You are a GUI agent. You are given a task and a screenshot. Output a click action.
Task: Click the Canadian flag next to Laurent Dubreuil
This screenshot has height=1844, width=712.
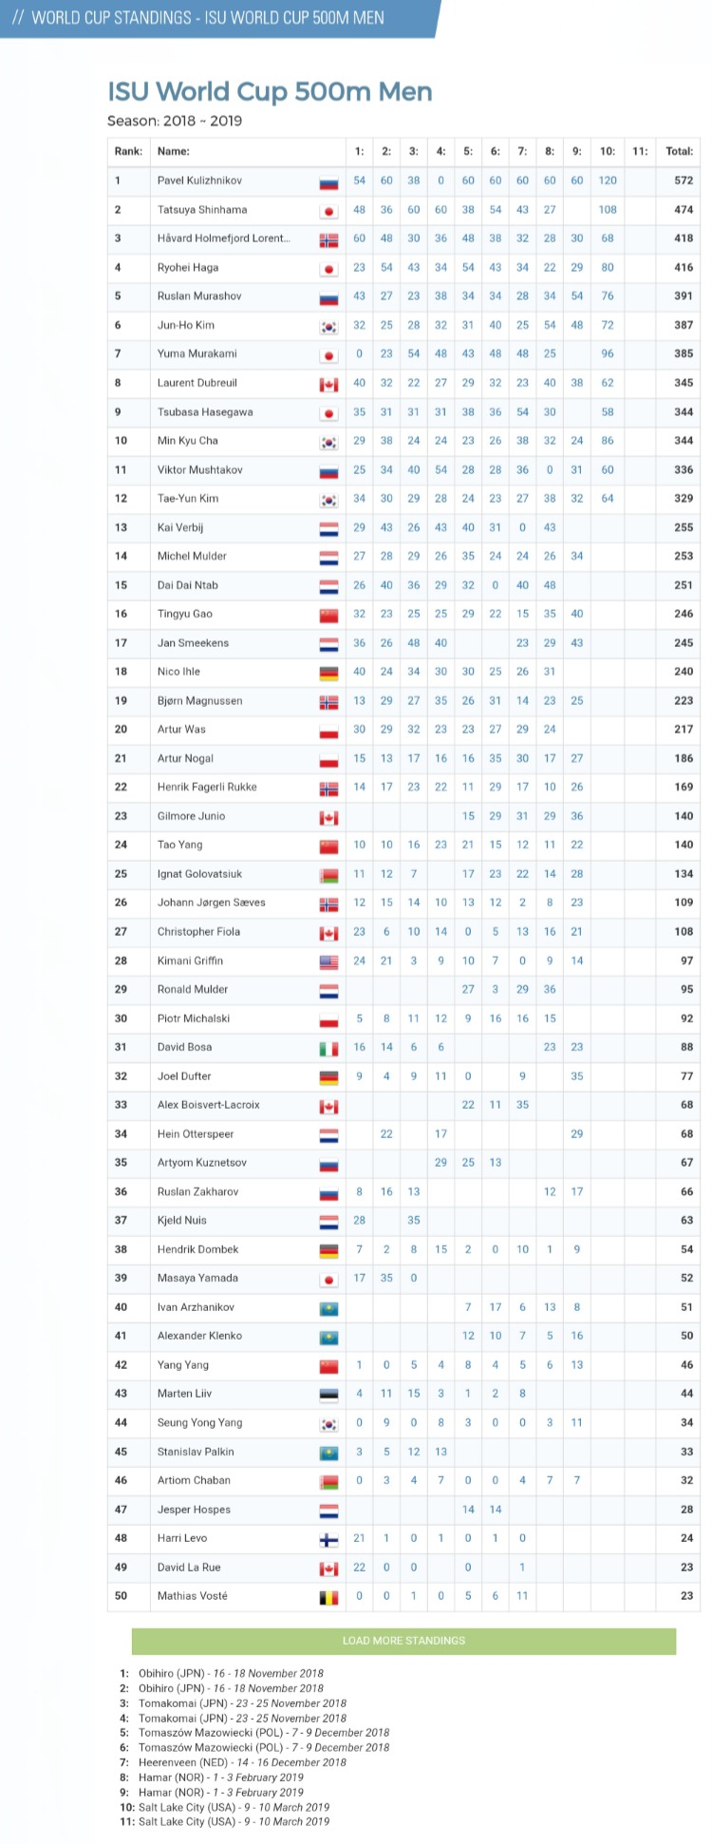(328, 384)
